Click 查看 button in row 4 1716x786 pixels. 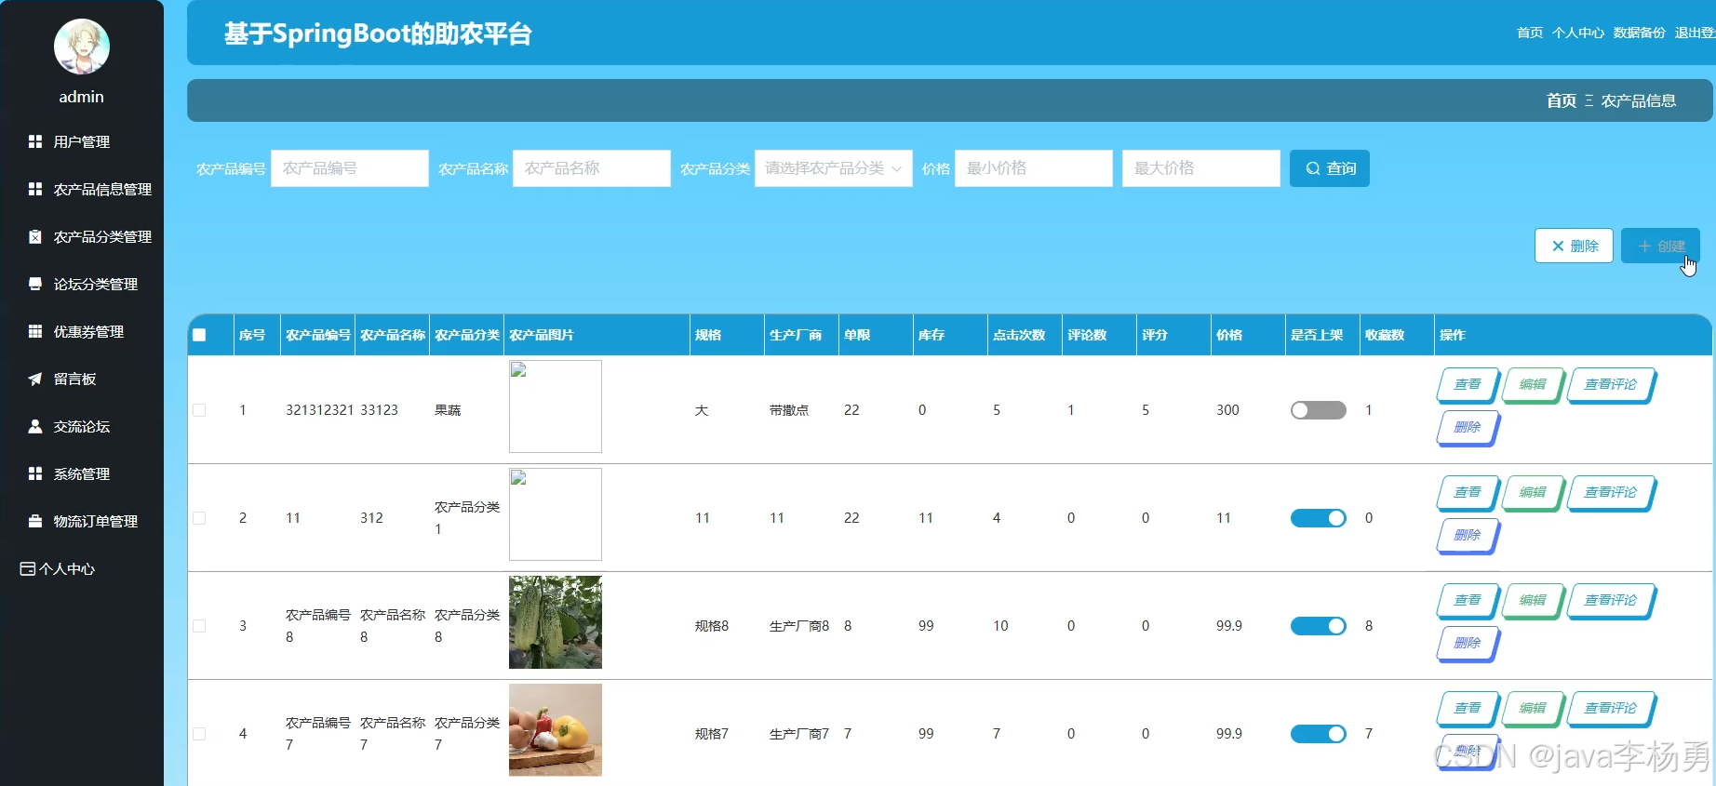click(1468, 708)
